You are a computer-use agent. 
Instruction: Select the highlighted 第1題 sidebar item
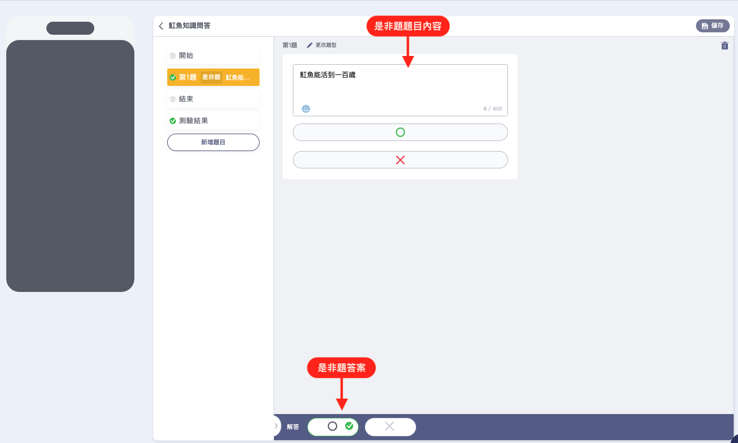pyautogui.click(x=188, y=77)
